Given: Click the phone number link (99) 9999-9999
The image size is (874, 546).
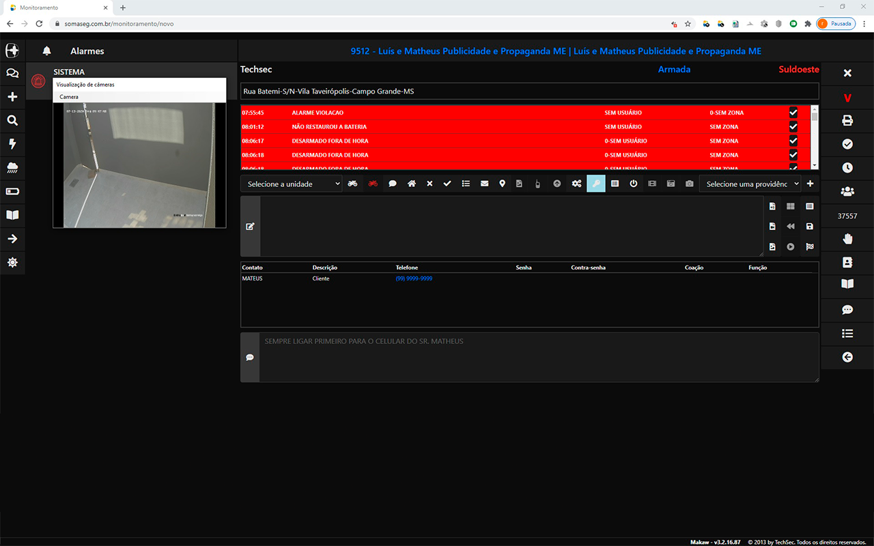Looking at the screenshot, I should 414,278.
